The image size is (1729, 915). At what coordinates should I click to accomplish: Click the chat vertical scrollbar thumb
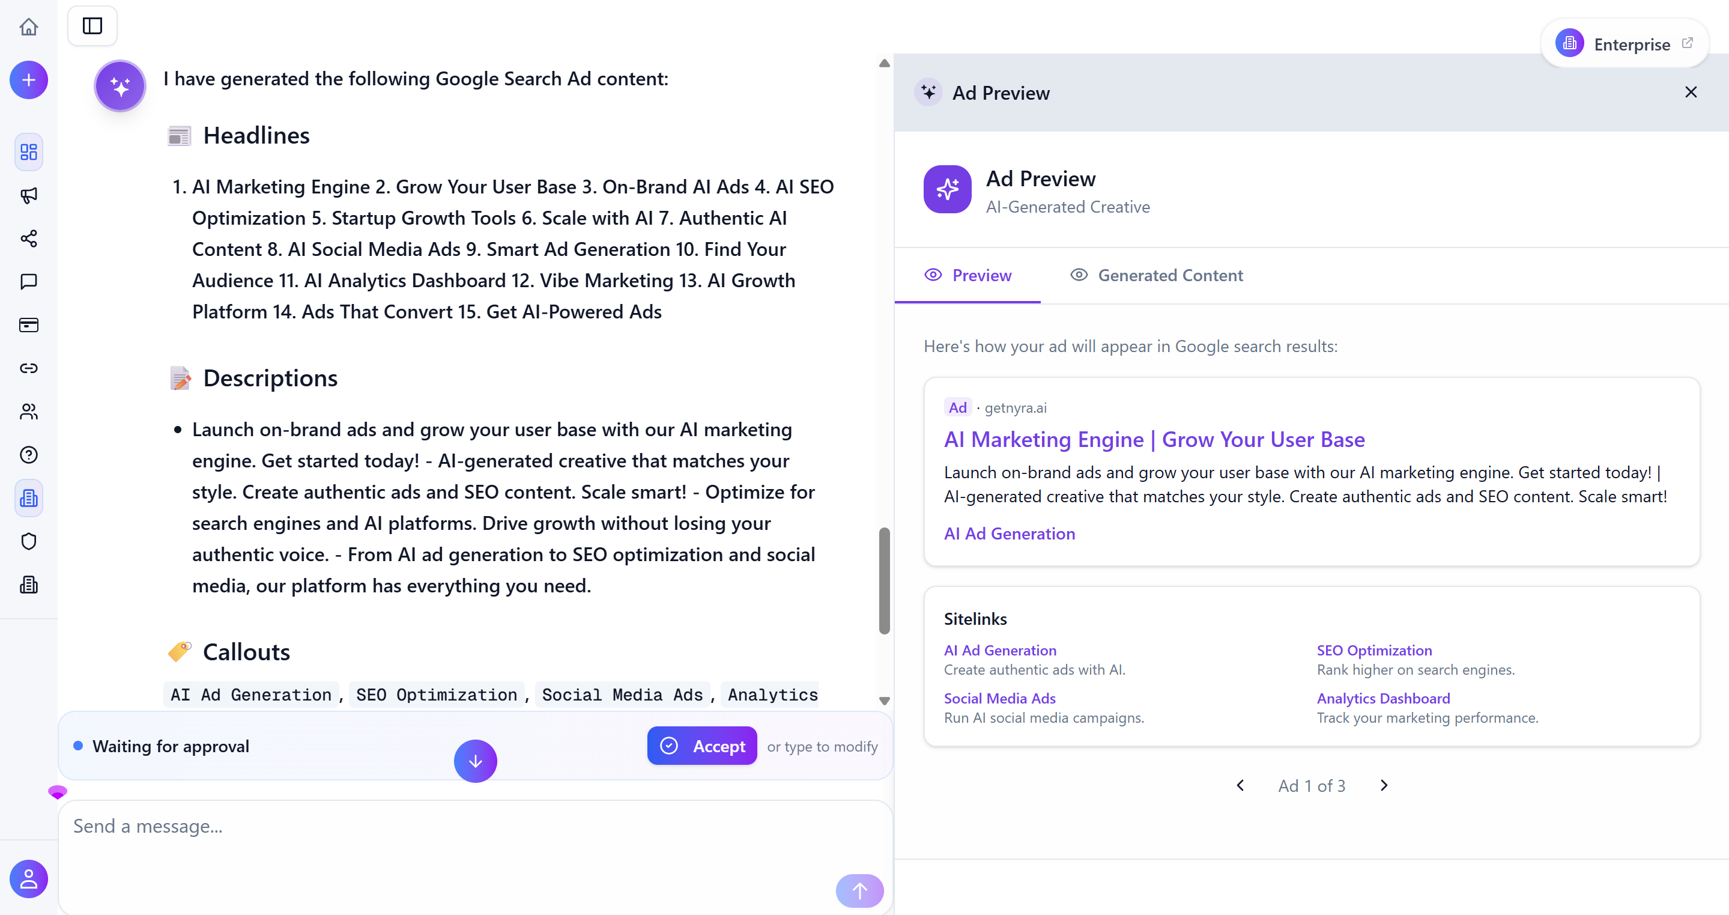click(x=884, y=580)
